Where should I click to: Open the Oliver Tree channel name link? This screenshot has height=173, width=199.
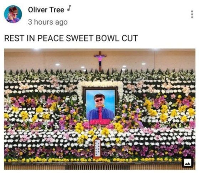[x=46, y=10]
